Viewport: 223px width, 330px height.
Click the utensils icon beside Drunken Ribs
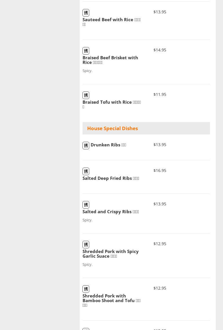tap(86, 146)
